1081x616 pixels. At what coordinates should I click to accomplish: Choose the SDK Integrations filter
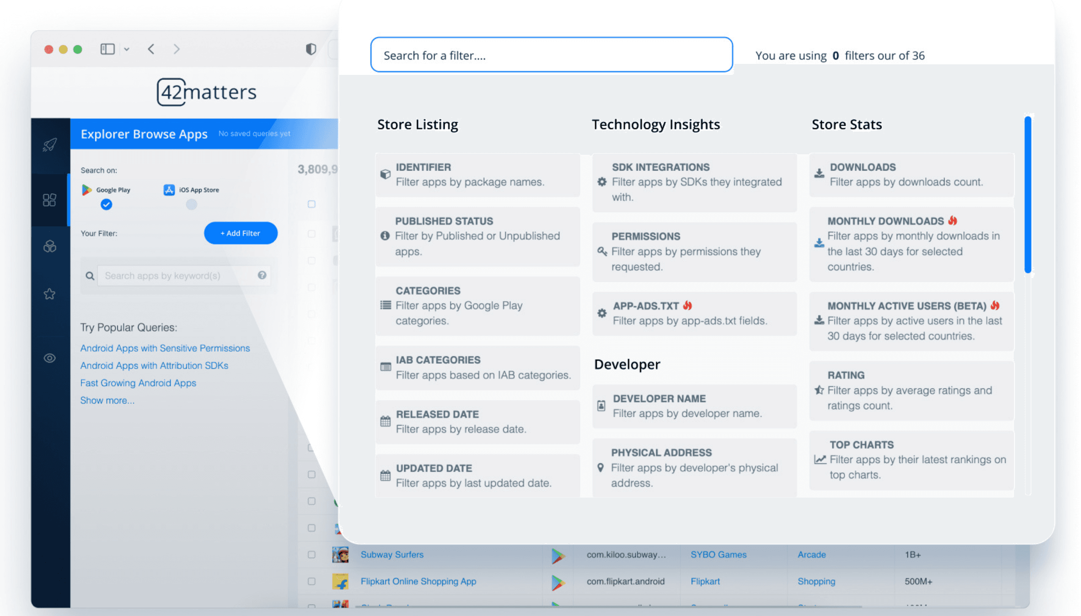(694, 182)
